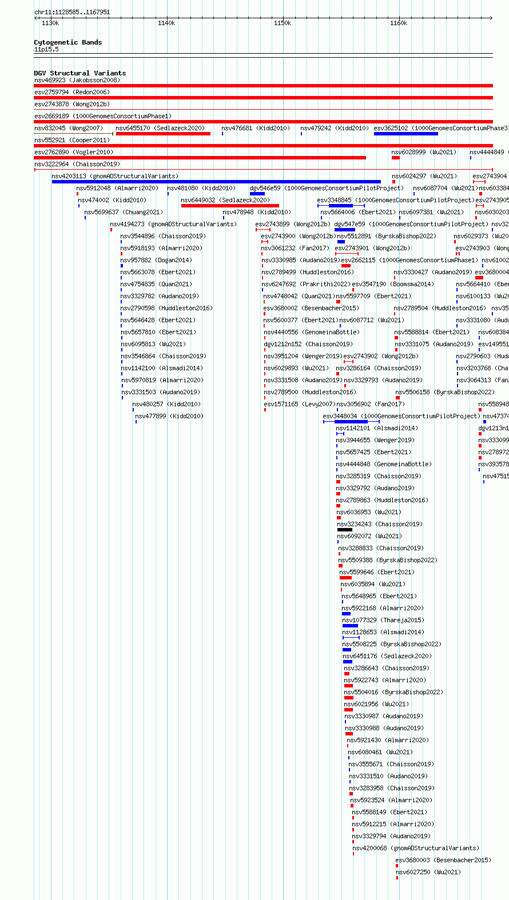This screenshot has height=900, width=509.
Task: Click nsv3944655 (Wenger2019) label
Action: click(375, 440)
